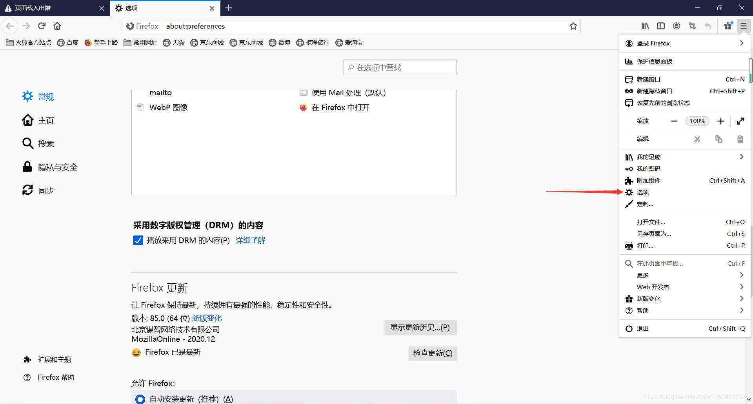
Task: Open 扩展和主题 in the sidebar
Action: (47, 359)
